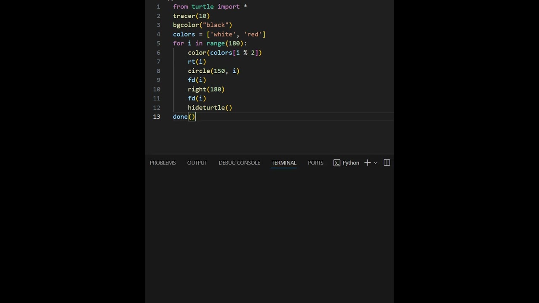539x303 pixels.
Task: Expand the terminal launch profile dropdown arrow
Action: click(376, 163)
